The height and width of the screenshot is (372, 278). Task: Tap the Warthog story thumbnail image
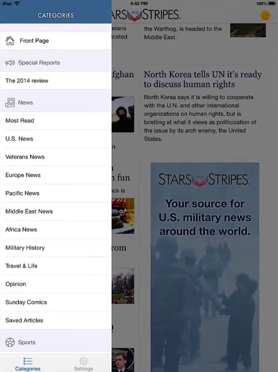[x=248, y=30]
